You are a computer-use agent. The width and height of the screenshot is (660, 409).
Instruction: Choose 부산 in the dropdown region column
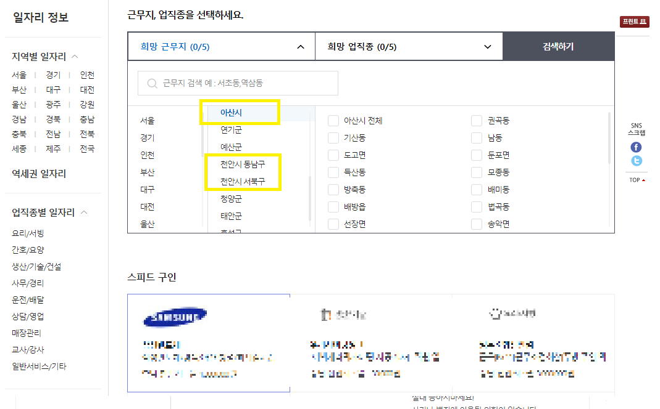148,172
